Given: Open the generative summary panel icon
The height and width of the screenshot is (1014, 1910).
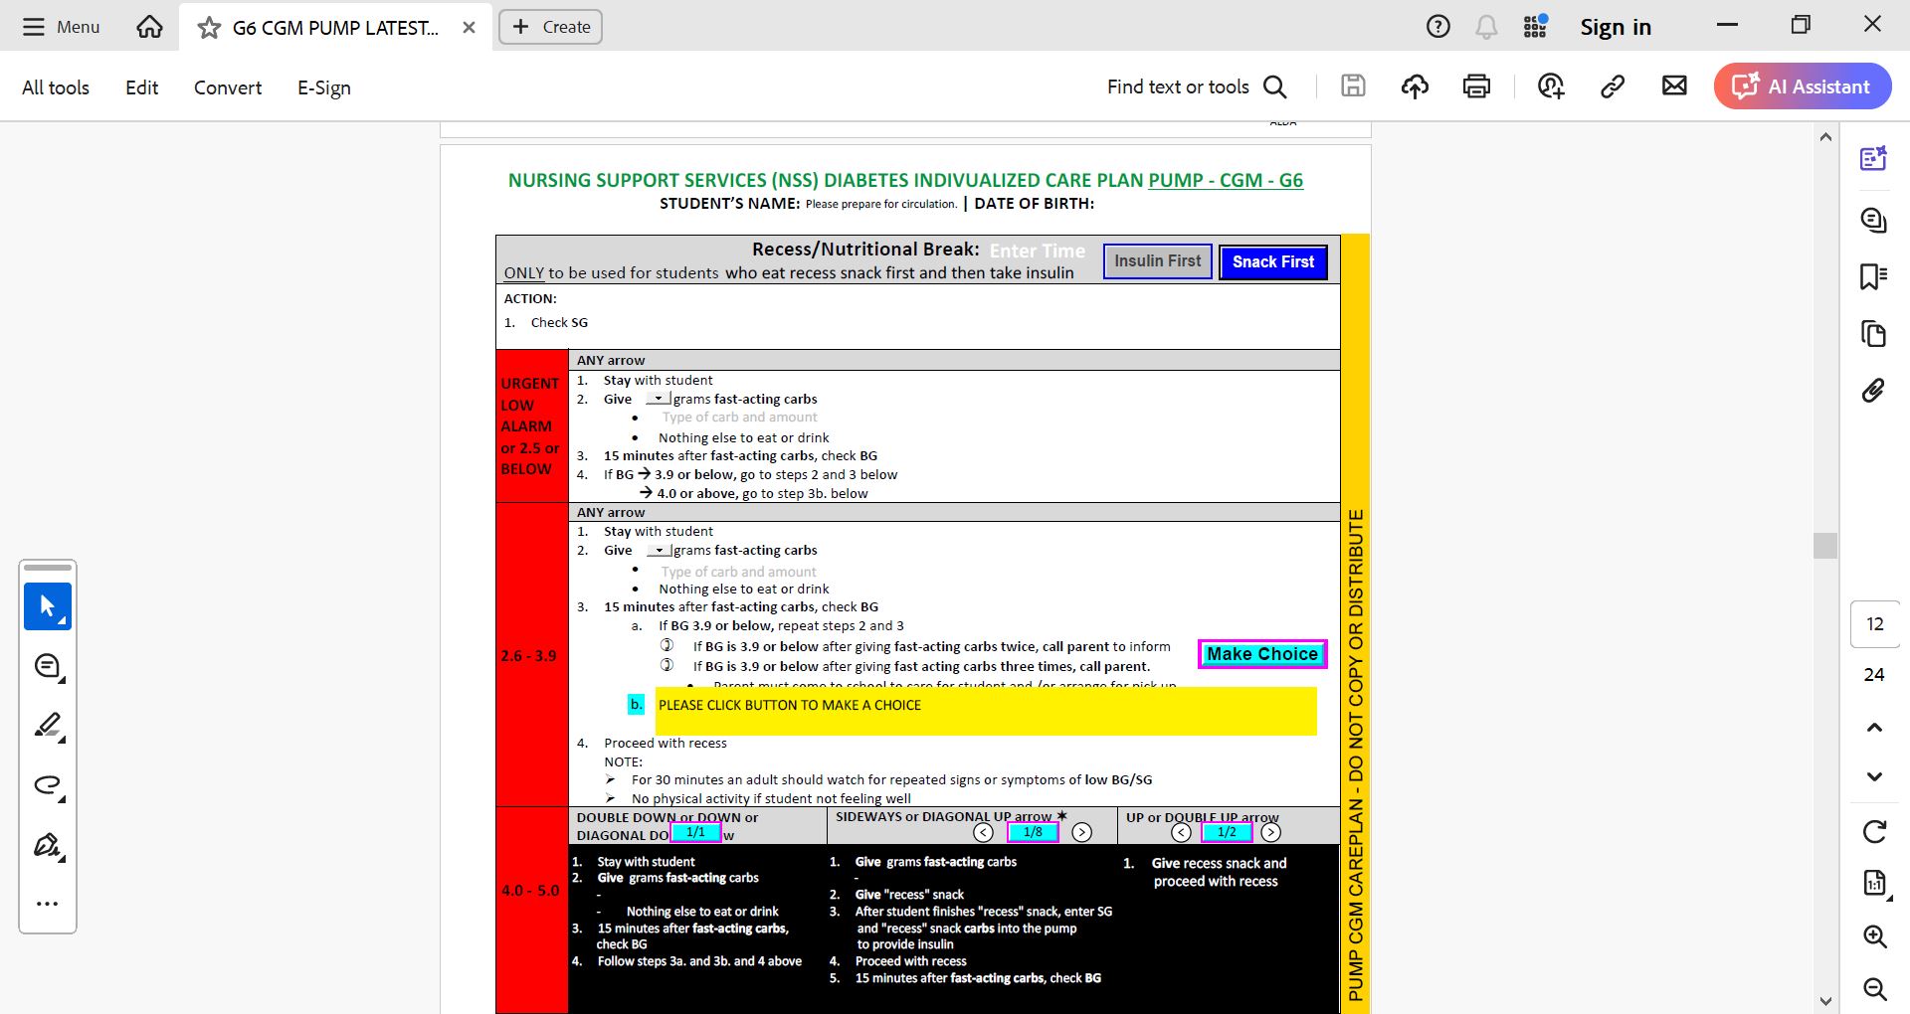Looking at the screenshot, I should [1874, 158].
